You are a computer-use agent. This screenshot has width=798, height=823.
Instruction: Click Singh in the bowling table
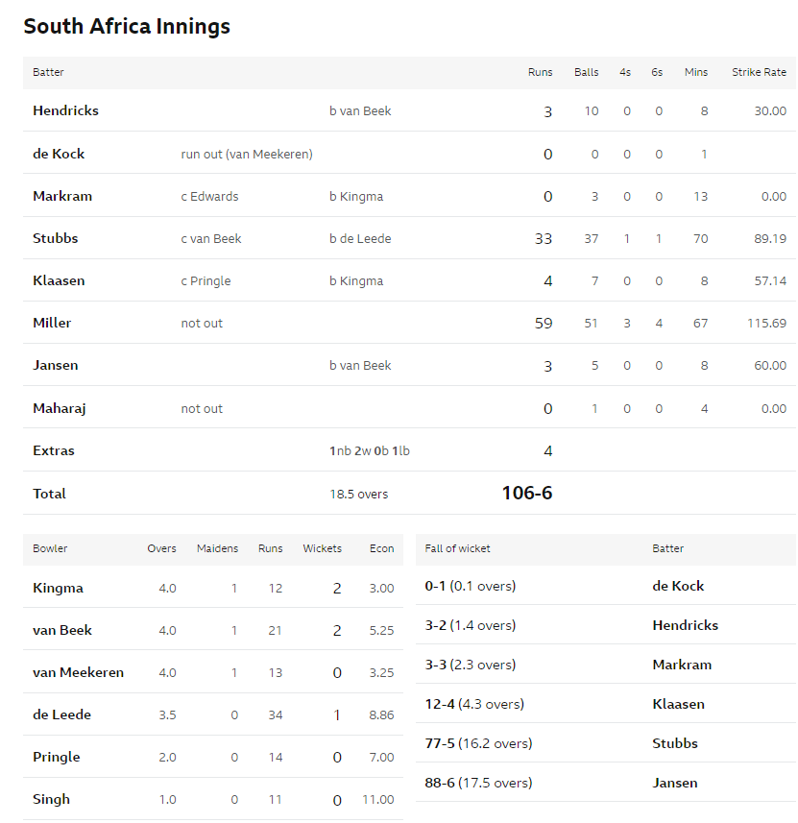coord(51,799)
